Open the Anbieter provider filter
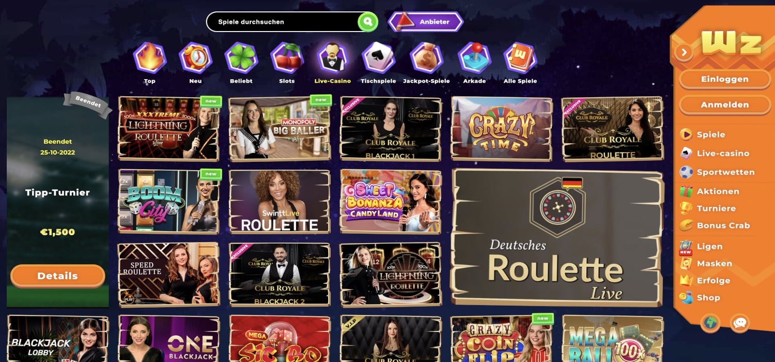 tap(425, 22)
